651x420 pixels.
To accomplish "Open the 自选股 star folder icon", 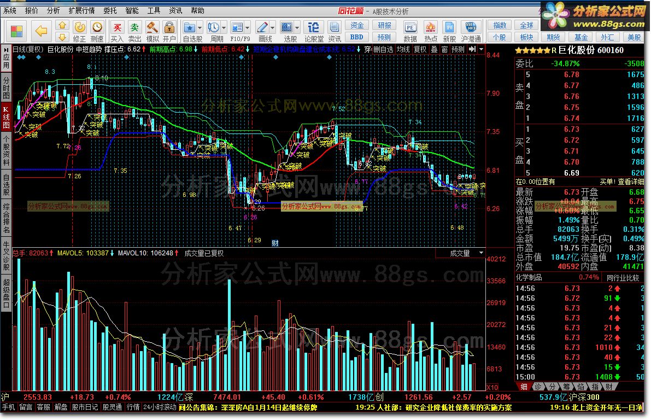I will pos(189,27).
